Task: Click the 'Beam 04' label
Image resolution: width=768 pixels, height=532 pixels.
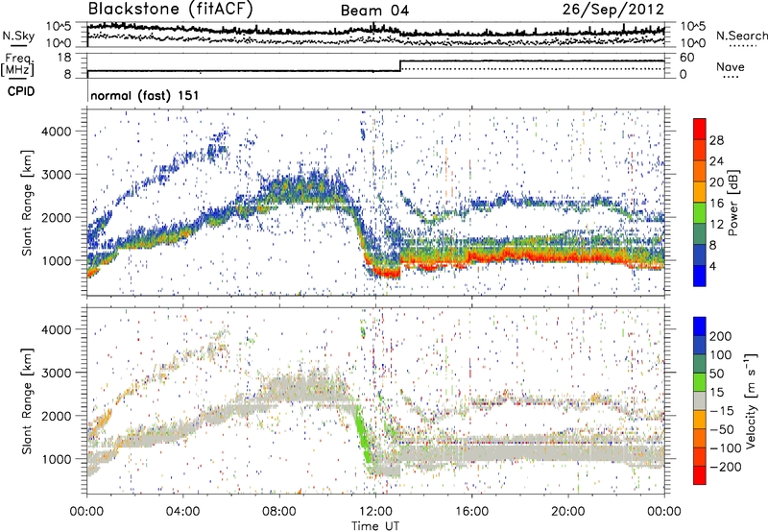Action: (374, 11)
